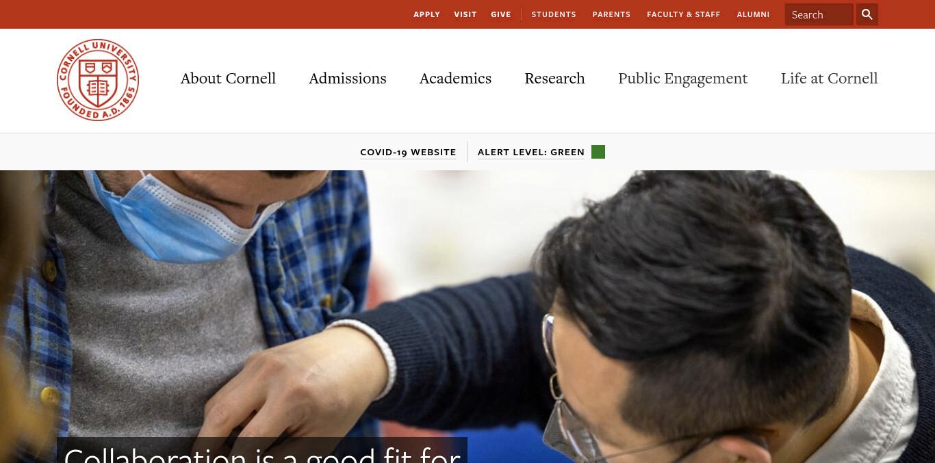This screenshot has width=935, height=463.
Task: Click the Alert Level: Green link
Action: click(531, 152)
